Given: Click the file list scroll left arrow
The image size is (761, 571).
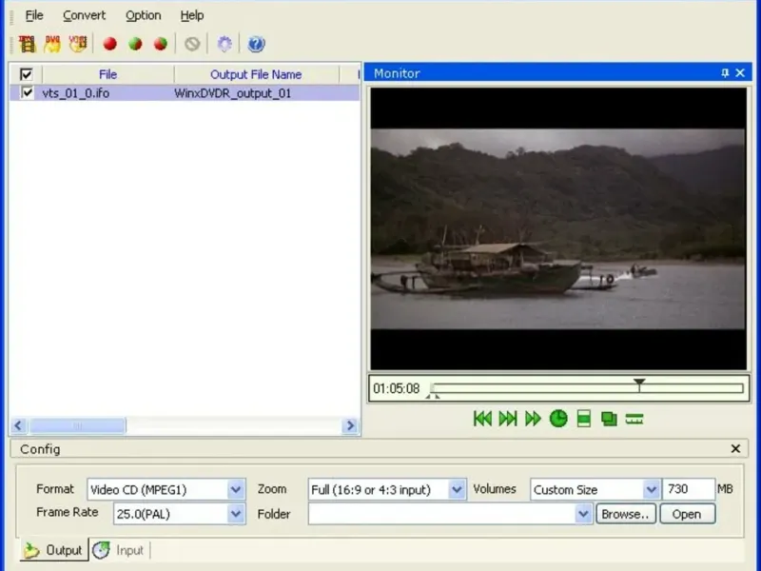Looking at the screenshot, I should (18, 425).
